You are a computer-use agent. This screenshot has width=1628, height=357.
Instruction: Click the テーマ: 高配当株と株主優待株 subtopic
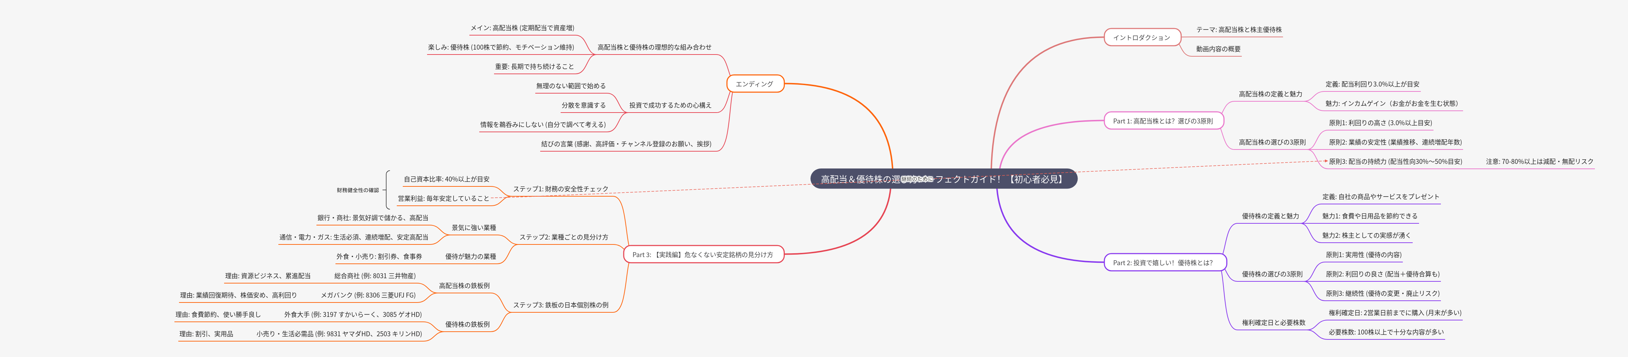tap(1238, 30)
